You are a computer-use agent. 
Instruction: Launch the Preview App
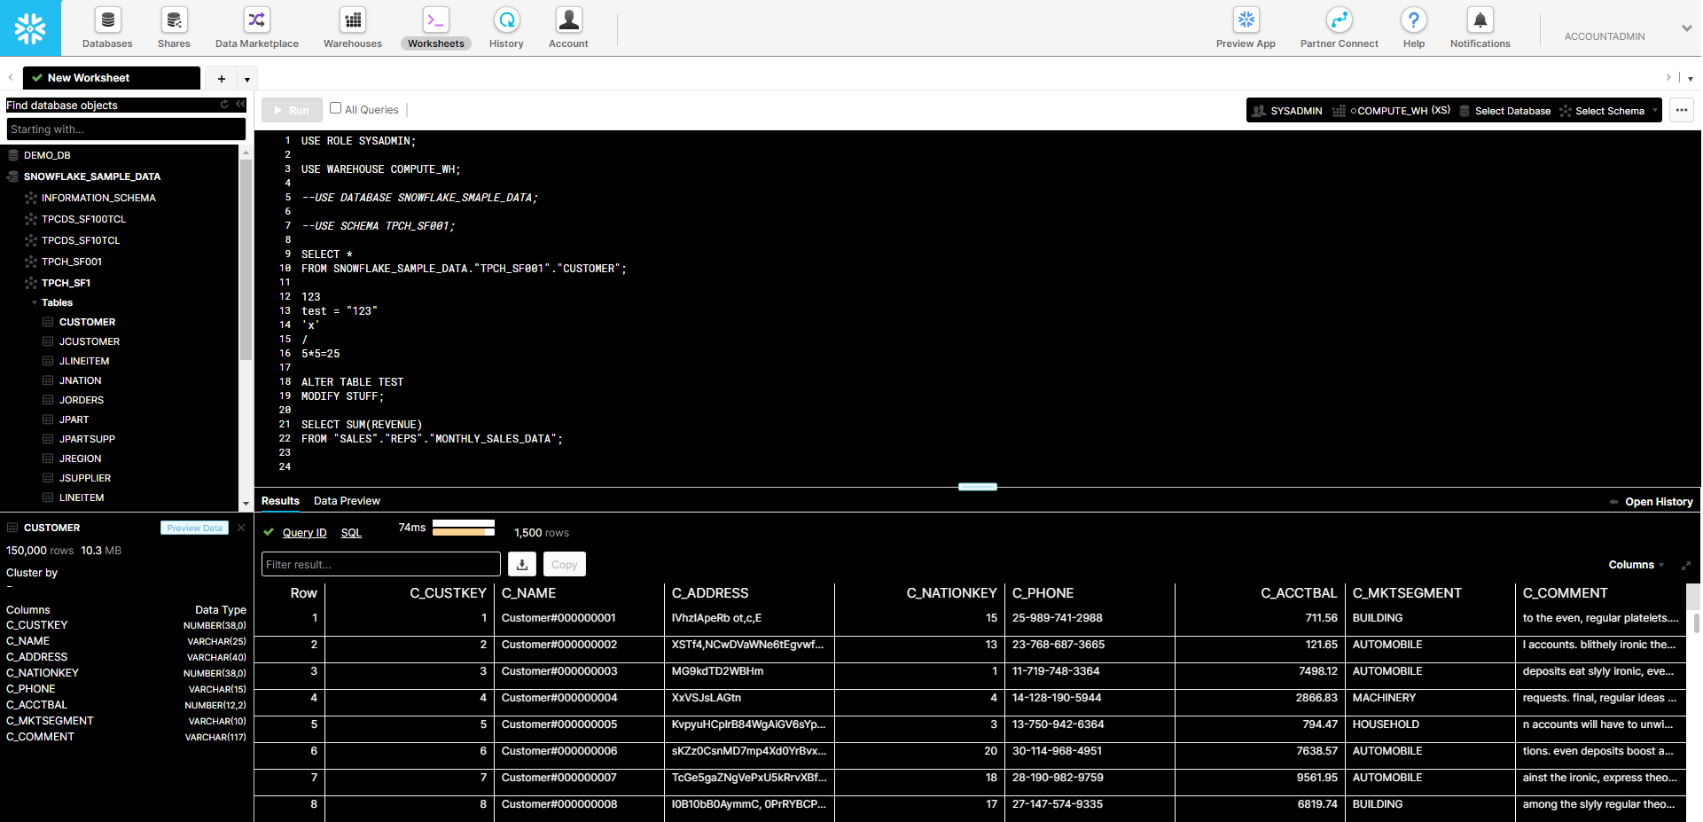point(1246,28)
